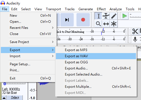Open the File menu

[4, 9]
